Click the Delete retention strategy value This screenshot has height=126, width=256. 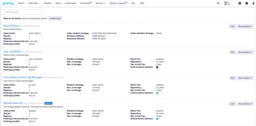pyautogui.click(x=159, y=33)
